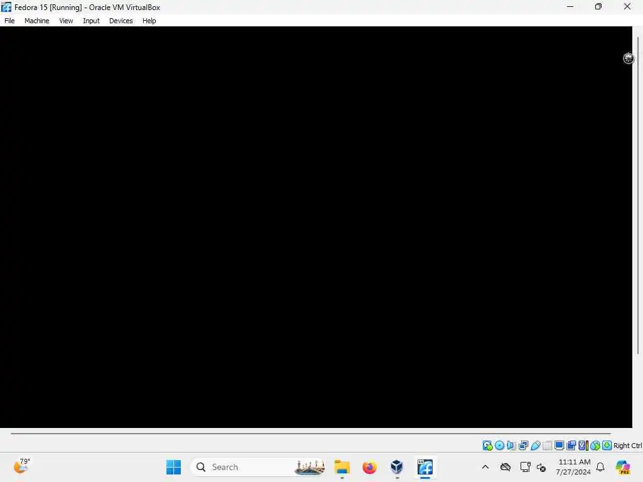Open the Input menu
The image size is (643, 482).
pos(91,21)
